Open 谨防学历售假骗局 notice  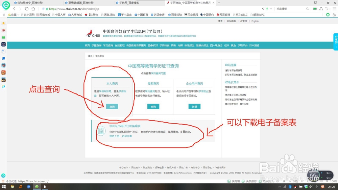[234, 70]
